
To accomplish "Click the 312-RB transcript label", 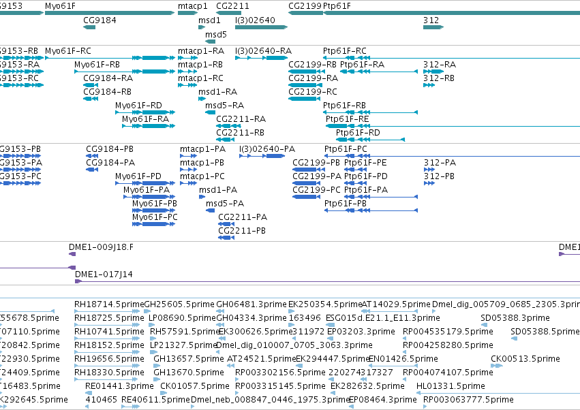I will click(x=439, y=78).
